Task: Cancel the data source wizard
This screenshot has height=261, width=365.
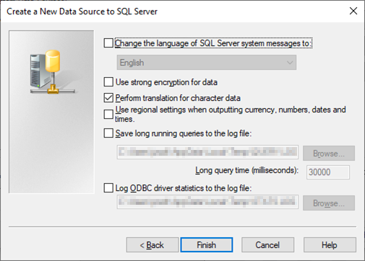Action: 267,245
